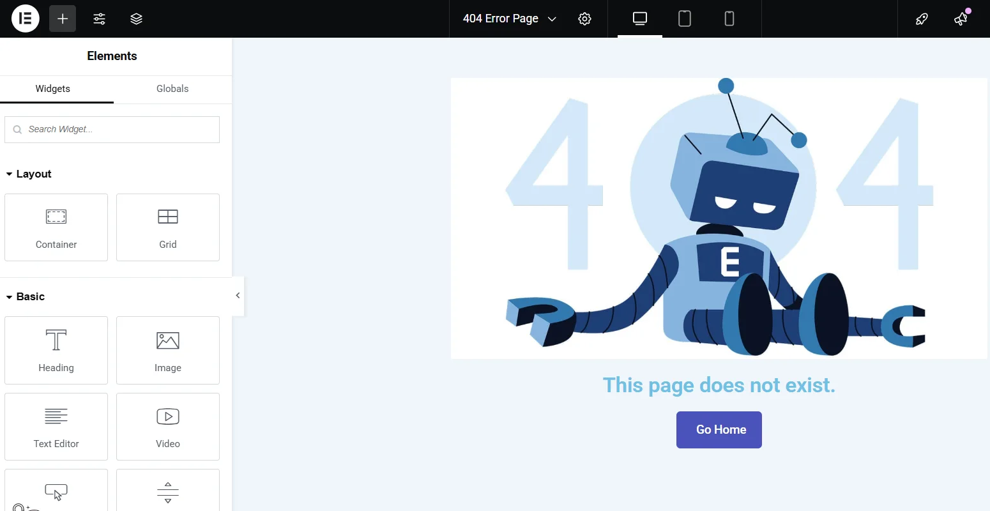The image size is (990, 511).
Task: Switch to tablet responsive view
Action: click(x=685, y=19)
